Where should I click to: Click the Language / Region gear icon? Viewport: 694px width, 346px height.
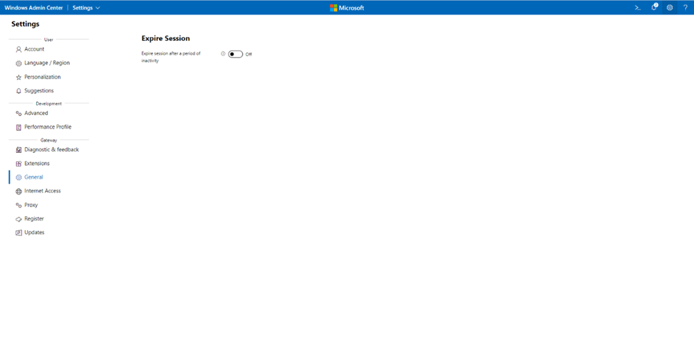pos(19,63)
